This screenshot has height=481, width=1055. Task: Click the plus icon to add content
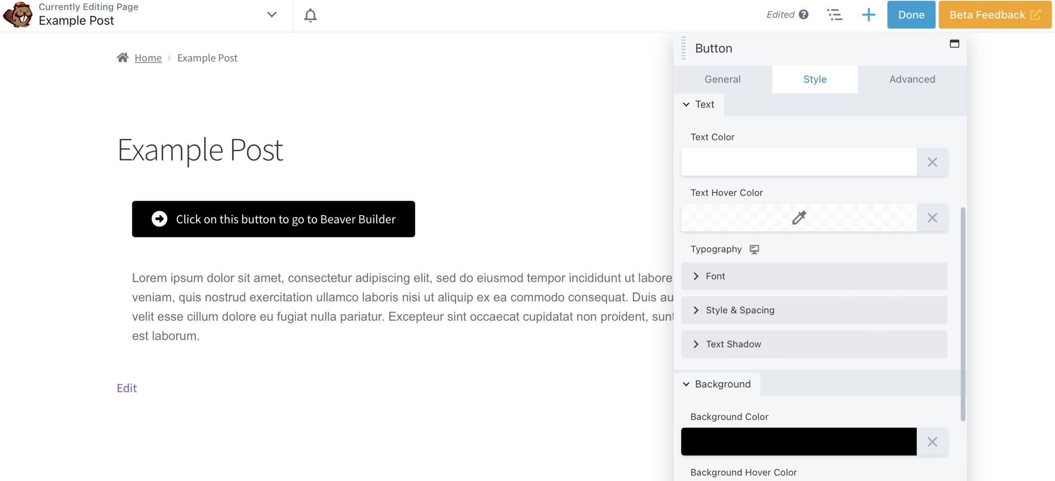tap(868, 15)
